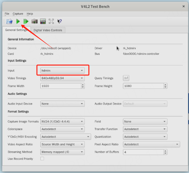189x173 pixels.
Task: Switch to the General Settings tab
Action: [x=16, y=30]
